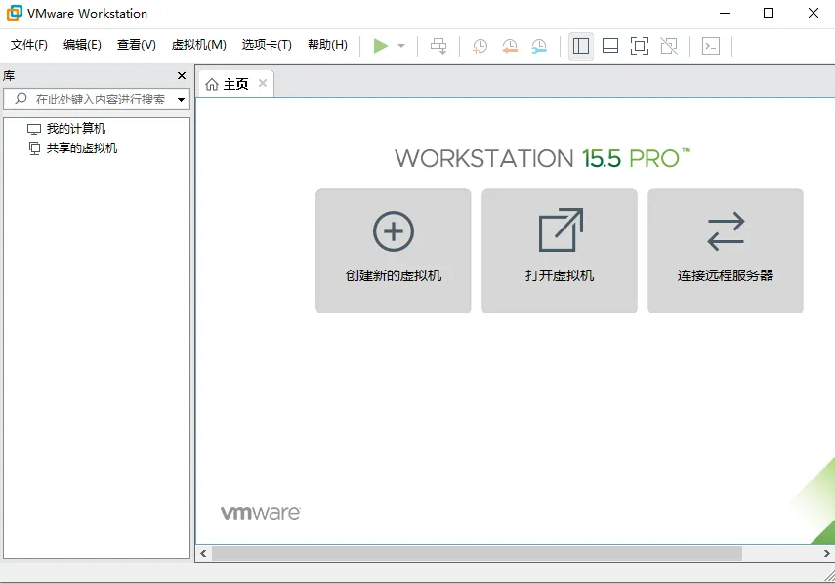Open the 虚拟机(M) menu

198,45
